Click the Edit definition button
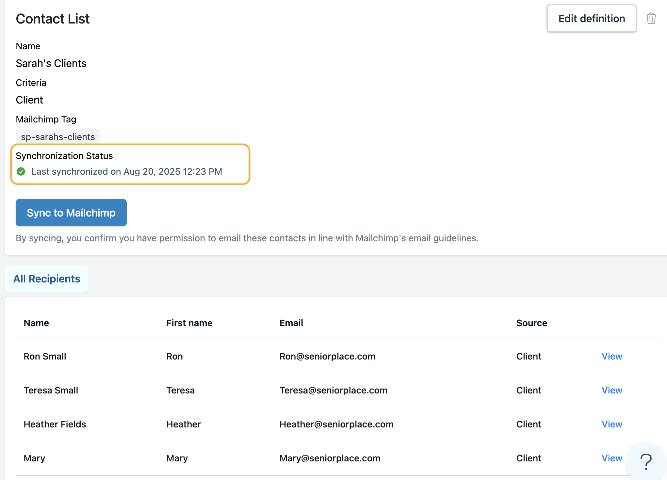Image resolution: width=667 pixels, height=480 pixels. (592, 19)
